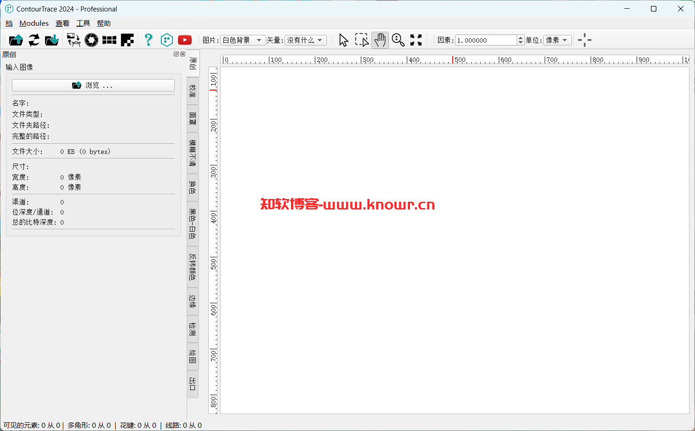Click the 高度: label
The image size is (695, 431).
pyautogui.click(x=21, y=187)
